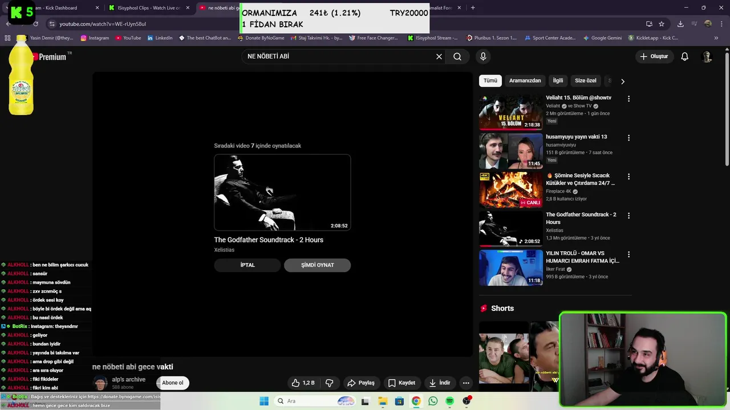The width and height of the screenshot is (730, 410).
Task: Open options menu for Şömine Sesiyle video
Action: [628, 177]
